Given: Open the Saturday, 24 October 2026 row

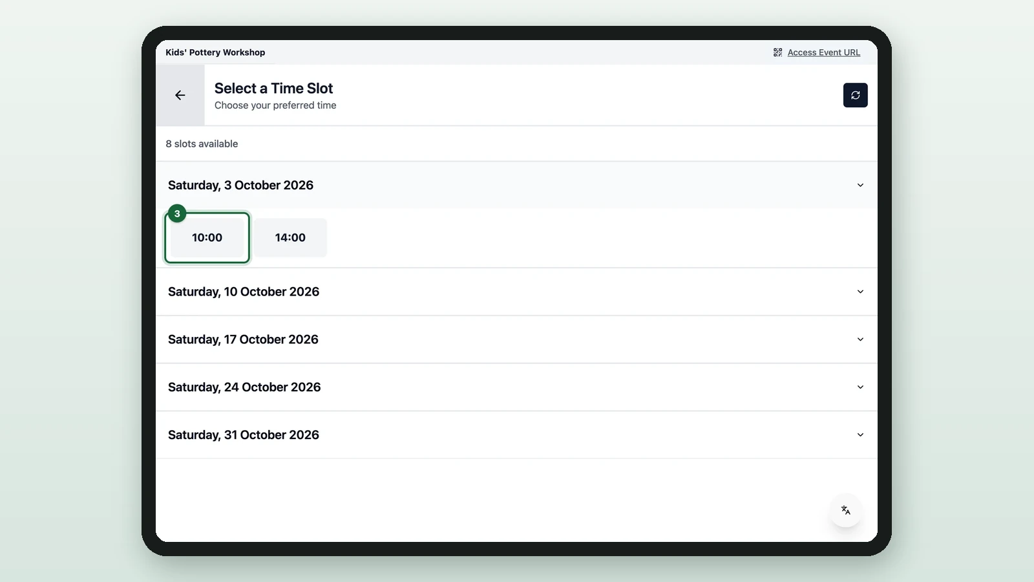Looking at the screenshot, I should tap(516, 387).
